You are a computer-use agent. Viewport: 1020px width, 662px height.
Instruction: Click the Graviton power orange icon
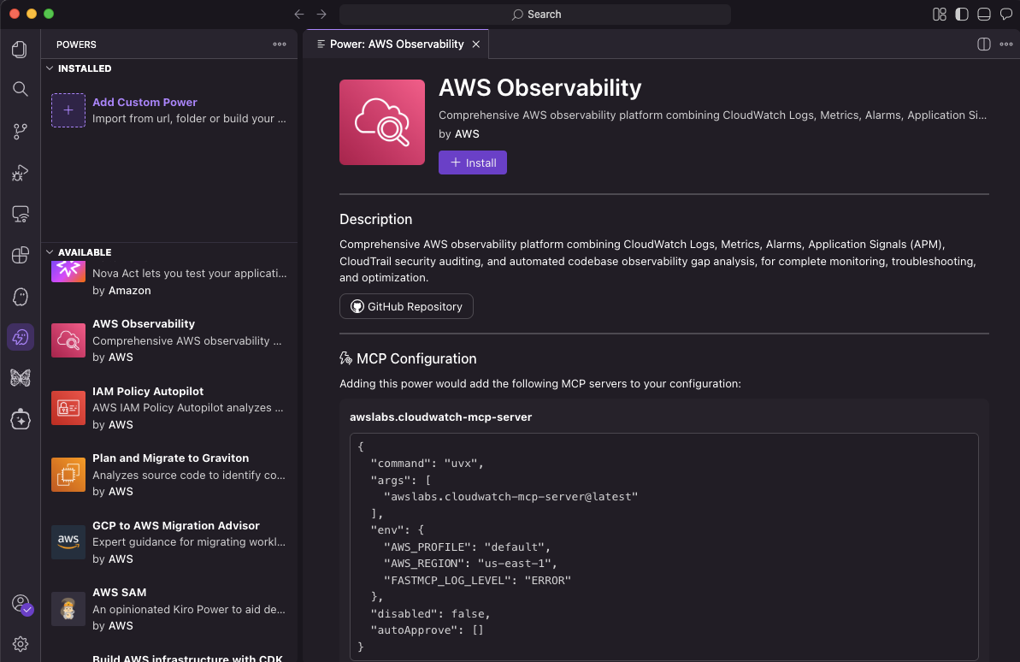pos(68,476)
